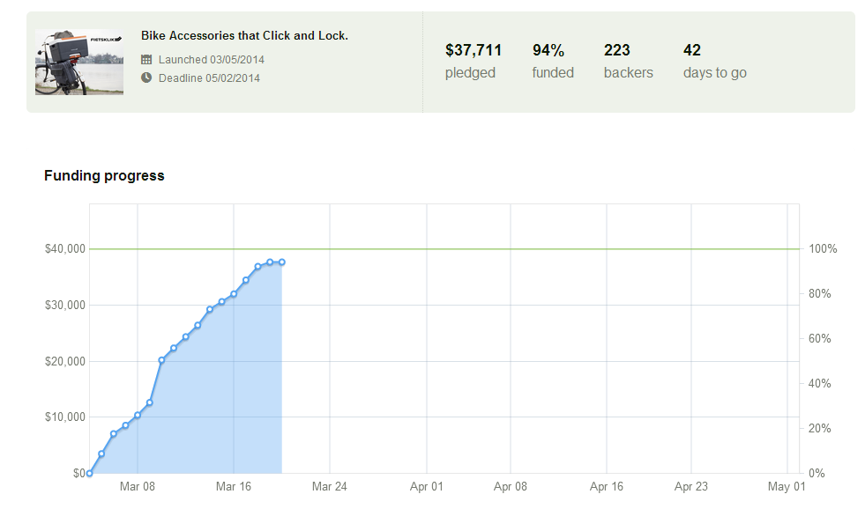Click the 223 backers count
This screenshot has height=509, width=865.
[x=616, y=51]
